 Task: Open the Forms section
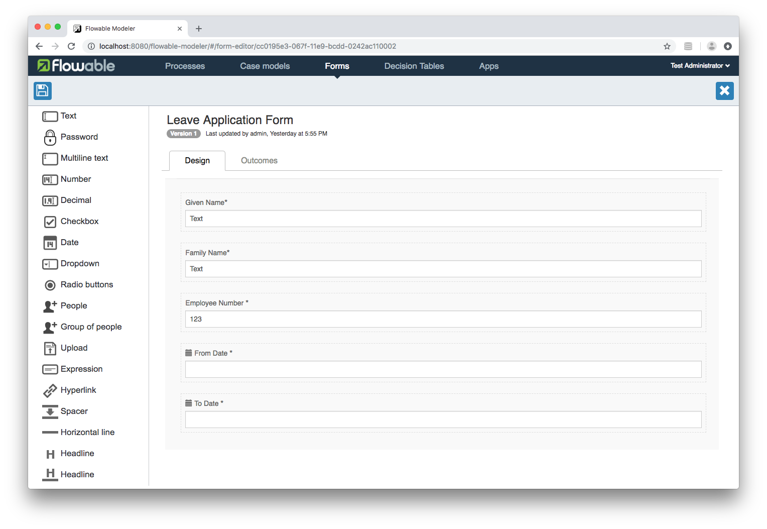point(337,66)
